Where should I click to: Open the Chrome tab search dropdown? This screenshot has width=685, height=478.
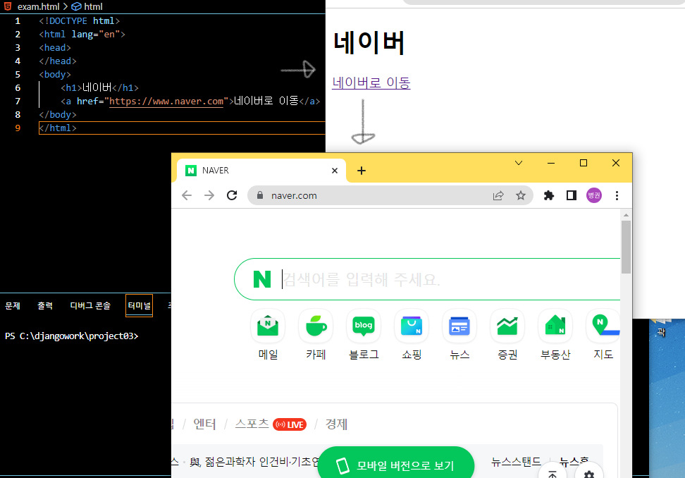[x=519, y=163]
